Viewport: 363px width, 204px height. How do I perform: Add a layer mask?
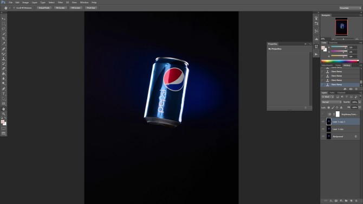pos(336,201)
